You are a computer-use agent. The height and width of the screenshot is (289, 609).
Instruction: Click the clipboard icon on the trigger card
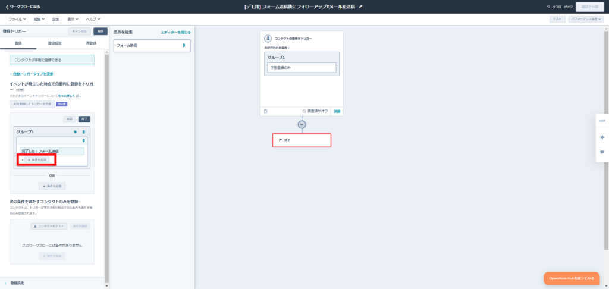[x=266, y=111]
